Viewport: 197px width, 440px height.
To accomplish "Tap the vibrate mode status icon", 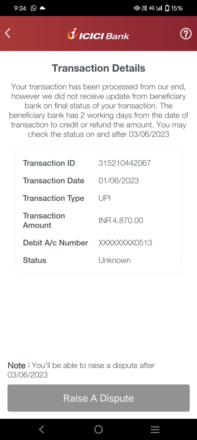I will coord(137,8).
